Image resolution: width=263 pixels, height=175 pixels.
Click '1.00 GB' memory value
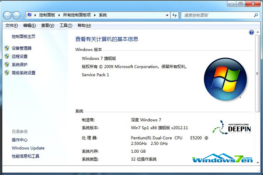pos(138,151)
